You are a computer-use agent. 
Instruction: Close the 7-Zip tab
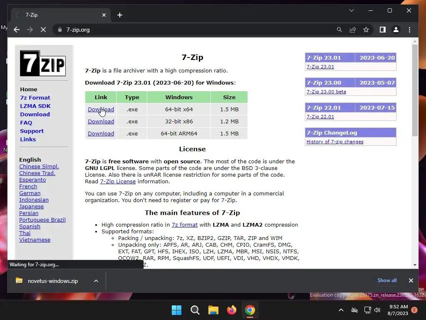[x=104, y=15]
